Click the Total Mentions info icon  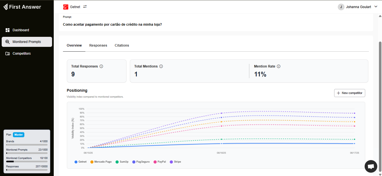coord(161,66)
